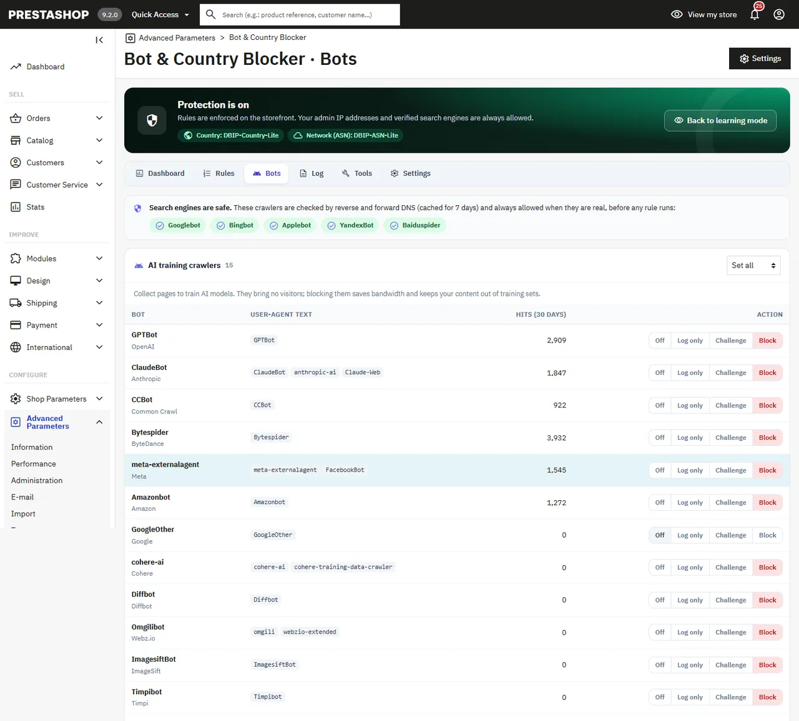Click the Googlebot verified chip
Image resolution: width=799 pixels, height=721 pixels.
pos(178,225)
